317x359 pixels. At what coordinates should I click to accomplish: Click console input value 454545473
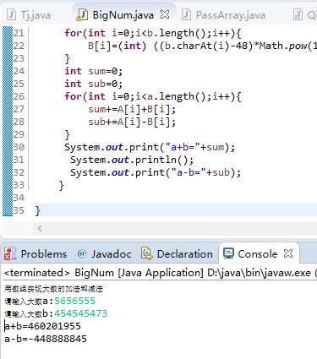pyautogui.click(x=81, y=313)
